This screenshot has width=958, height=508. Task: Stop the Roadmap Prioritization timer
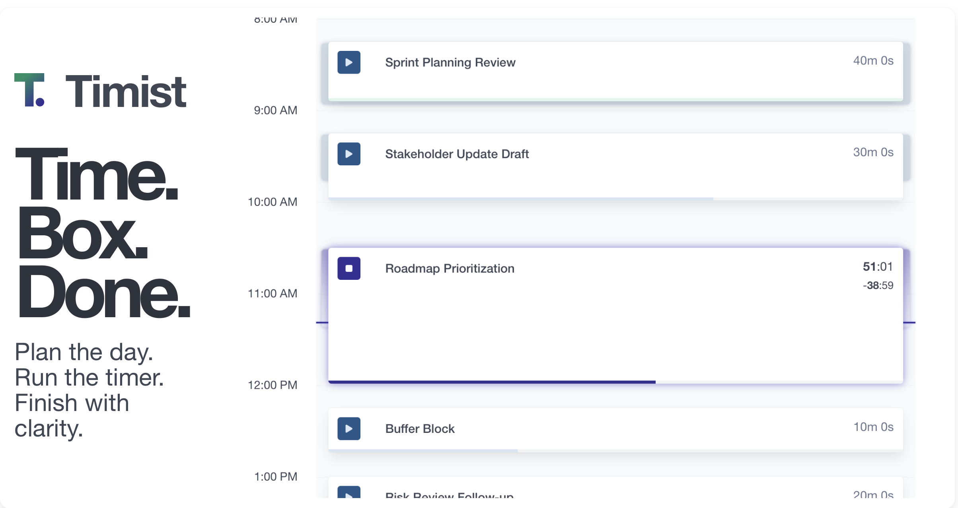coord(349,268)
